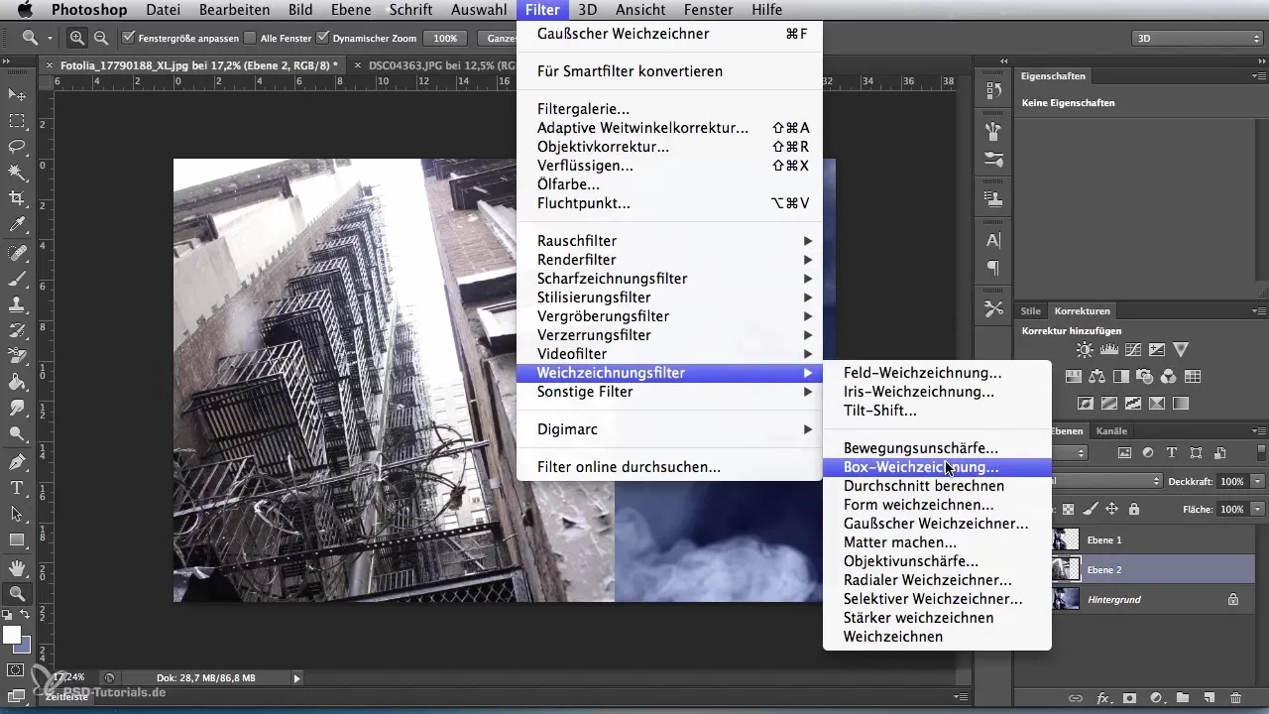Toggle visibility of Ebene 1 thumbnail

pyautogui.click(x=1066, y=540)
